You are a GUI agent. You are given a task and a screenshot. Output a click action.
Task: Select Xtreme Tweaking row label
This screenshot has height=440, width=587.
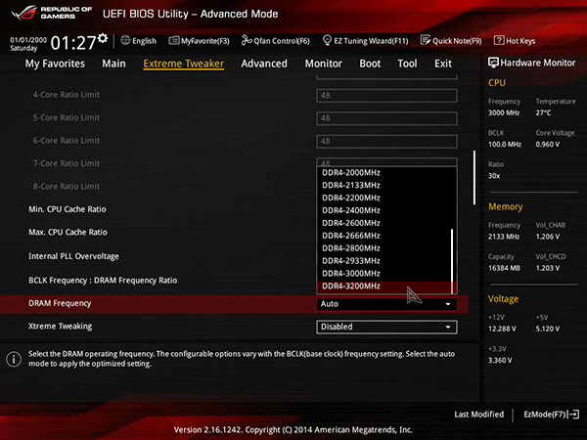60,327
